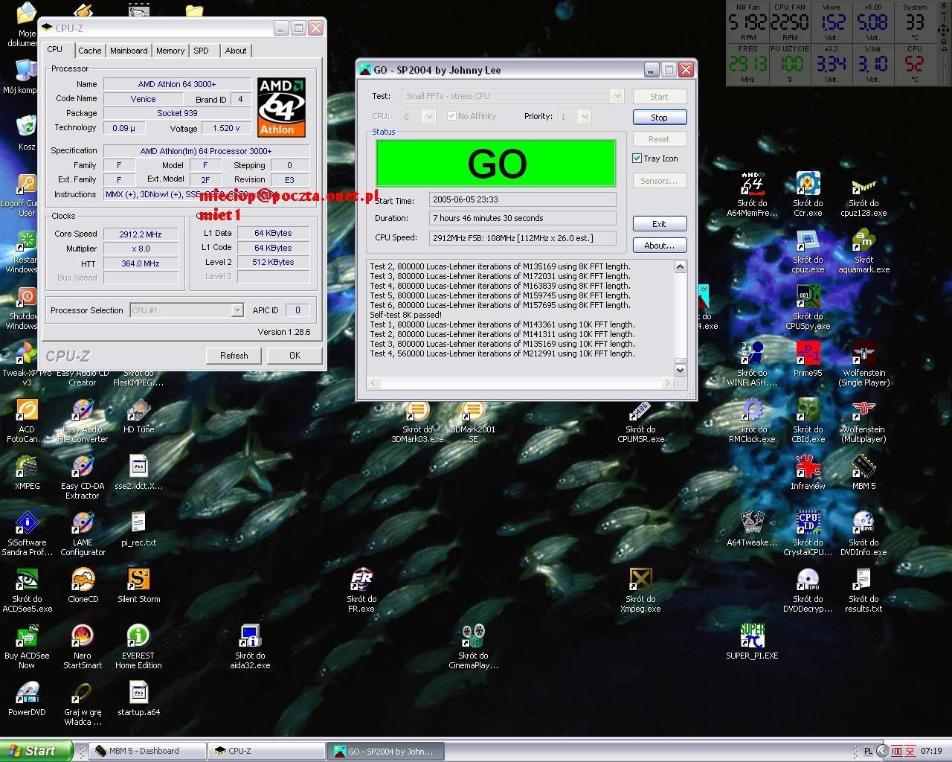
Task: Open the Priority dropdown in SP2004
Action: click(585, 117)
